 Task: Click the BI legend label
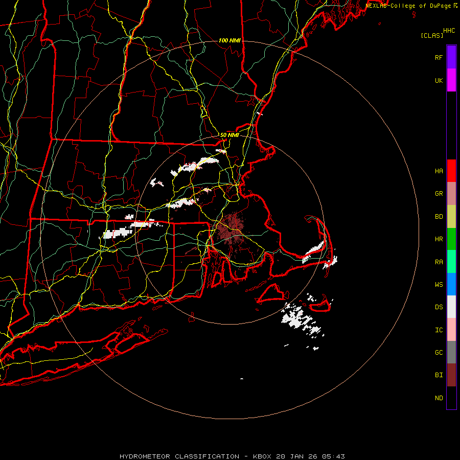(x=439, y=375)
